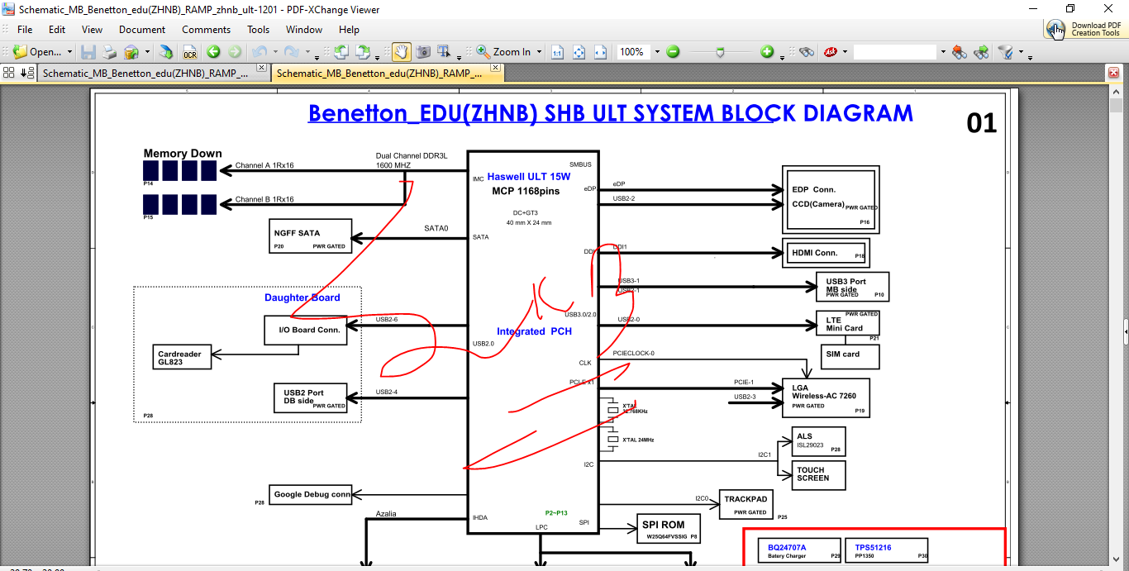Open the Window menu
1129x571 pixels.
coord(304,30)
